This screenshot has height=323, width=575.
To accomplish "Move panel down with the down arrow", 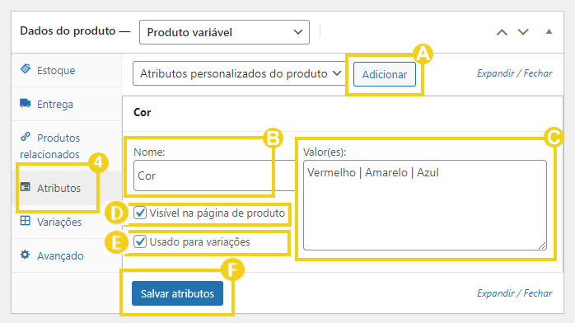I will coord(523,32).
